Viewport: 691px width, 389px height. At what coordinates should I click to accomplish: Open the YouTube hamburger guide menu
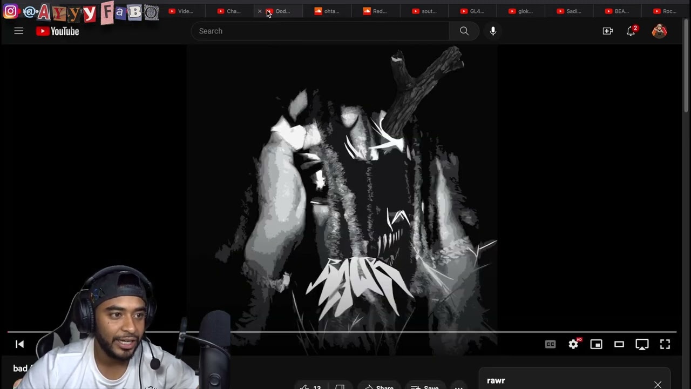19,31
